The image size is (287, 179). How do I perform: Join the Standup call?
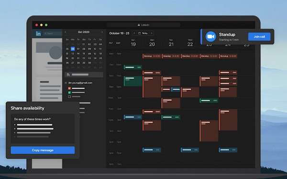click(x=259, y=37)
